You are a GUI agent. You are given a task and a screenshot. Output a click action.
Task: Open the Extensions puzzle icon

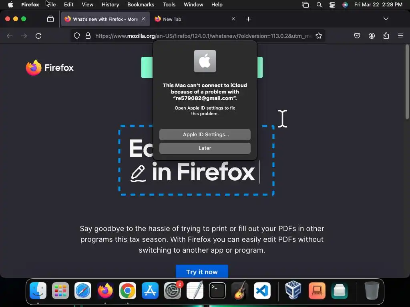(x=386, y=36)
